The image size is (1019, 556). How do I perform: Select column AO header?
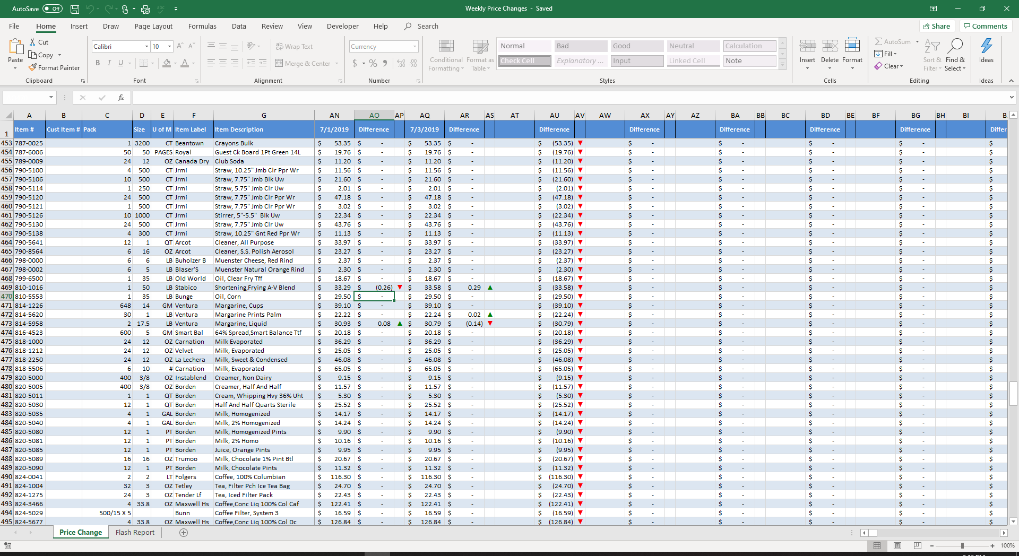pos(374,115)
